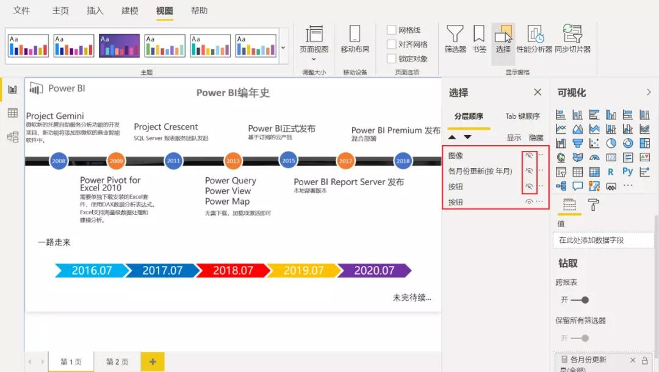Apply the dark purple theme thumbnail
The height and width of the screenshot is (372, 659).
pyautogui.click(x=119, y=45)
